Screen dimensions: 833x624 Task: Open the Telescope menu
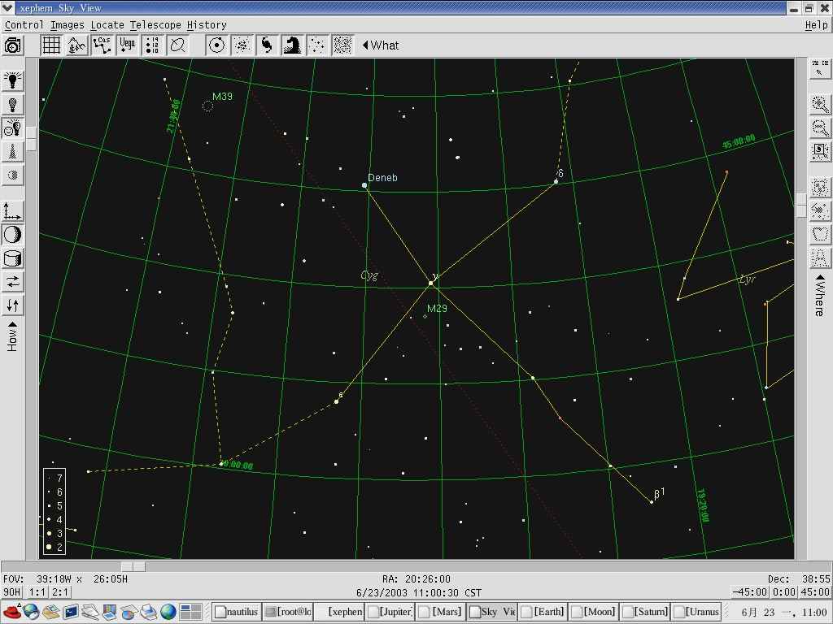(x=155, y=25)
